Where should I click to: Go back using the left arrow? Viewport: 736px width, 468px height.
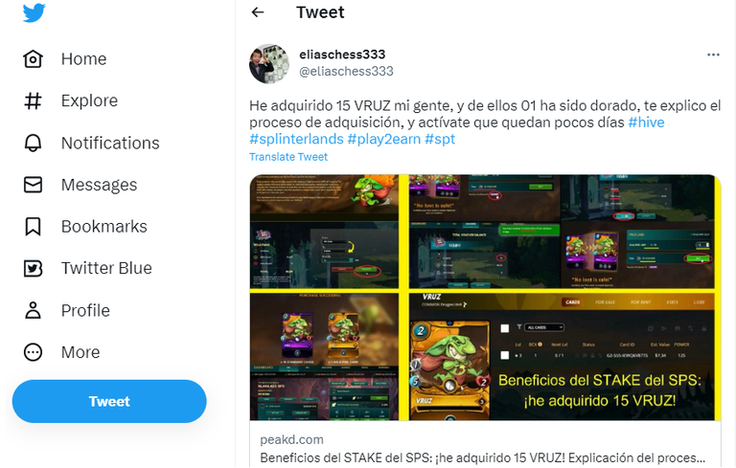258,12
